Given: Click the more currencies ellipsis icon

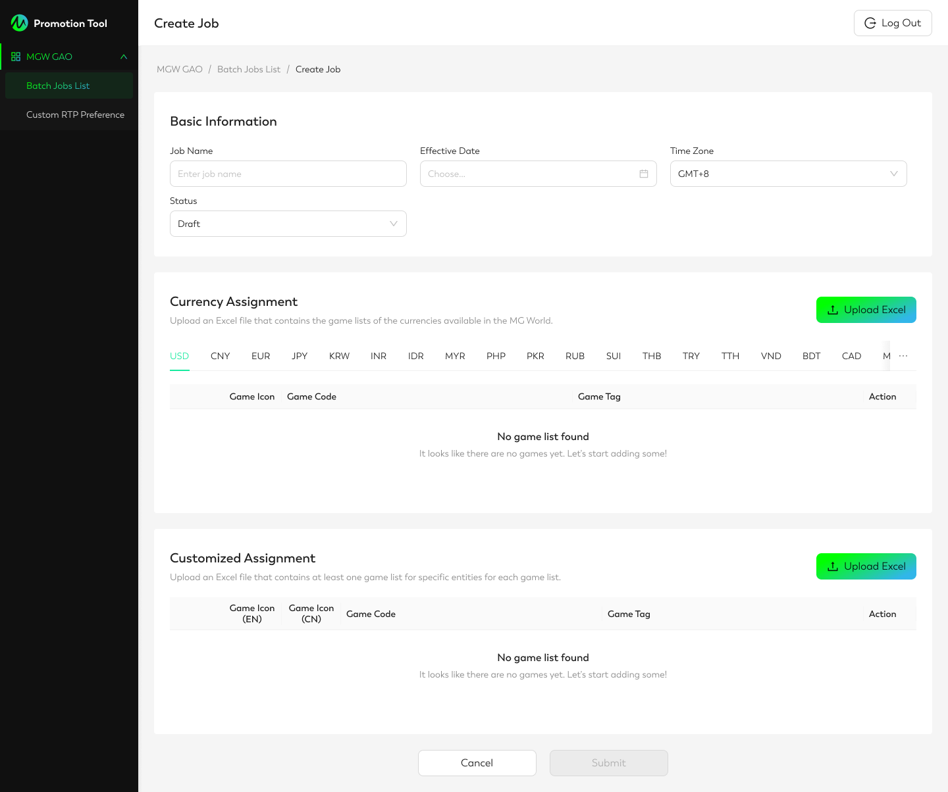Looking at the screenshot, I should [903, 356].
